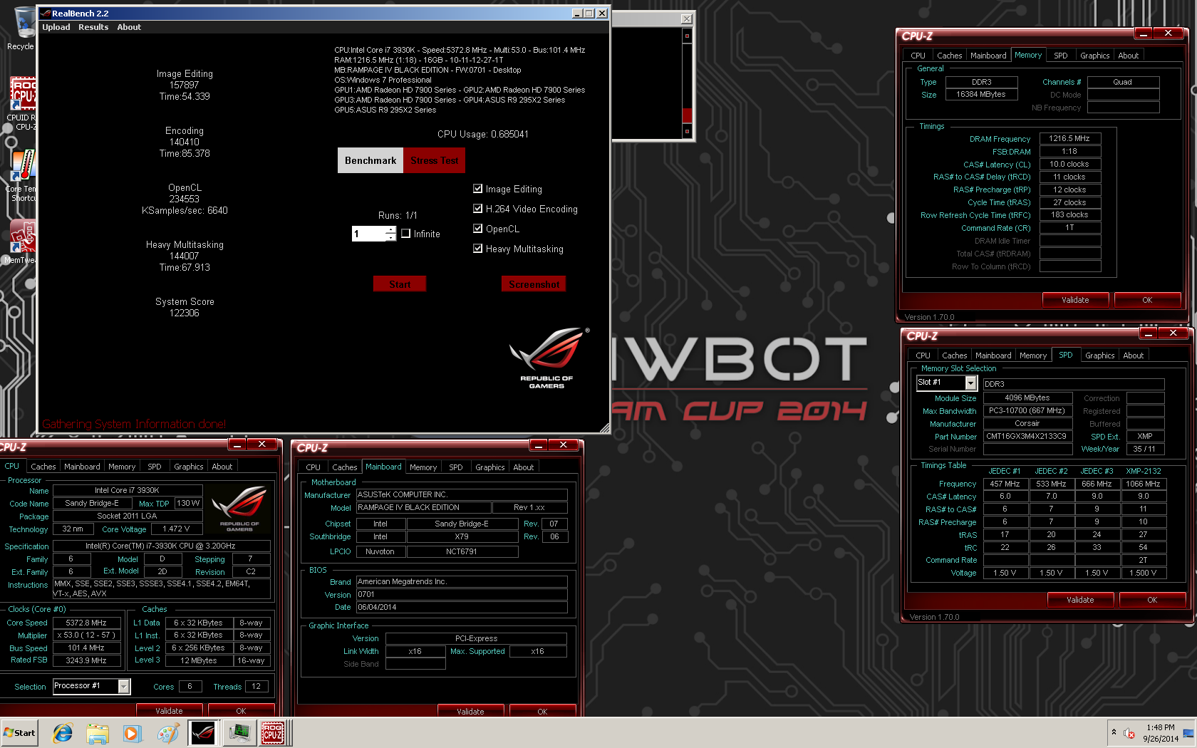Uncheck the Image Editing checkbox
The image size is (1197, 748).
pyautogui.click(x=478, y=189)
